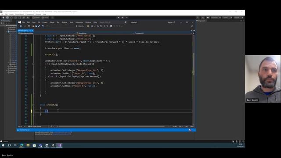Select Unity's Rotate tool
This screenshot has height=158, width=281.
11,18
